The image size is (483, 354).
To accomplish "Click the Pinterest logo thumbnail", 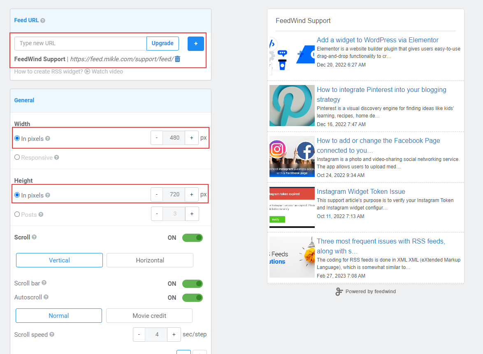I will pyautogui.click(x=292, y=106).
